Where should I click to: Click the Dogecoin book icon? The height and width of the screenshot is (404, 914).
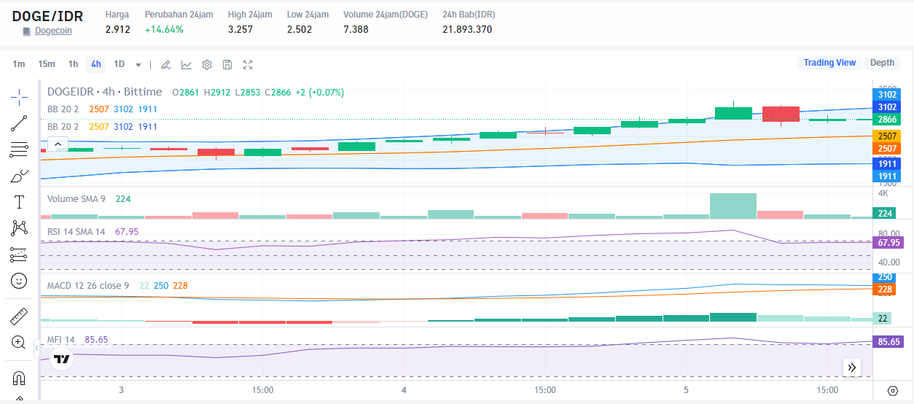coord(27,31)
